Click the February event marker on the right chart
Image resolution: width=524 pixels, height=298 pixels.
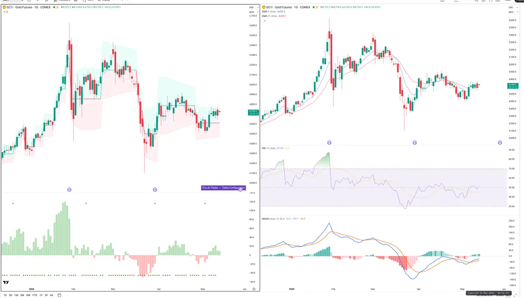[x=329, y=143]
